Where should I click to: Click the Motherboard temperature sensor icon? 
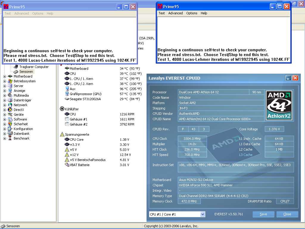[67, 68]
